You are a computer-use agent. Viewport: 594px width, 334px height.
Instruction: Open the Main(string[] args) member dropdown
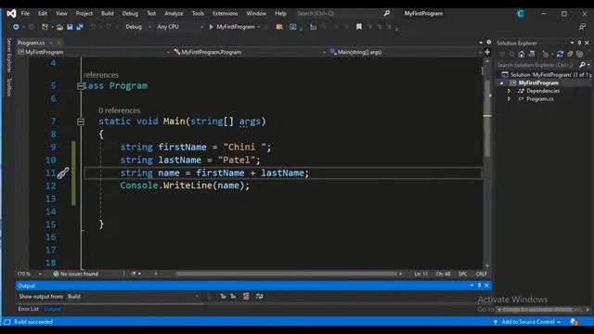pos(406,52)
